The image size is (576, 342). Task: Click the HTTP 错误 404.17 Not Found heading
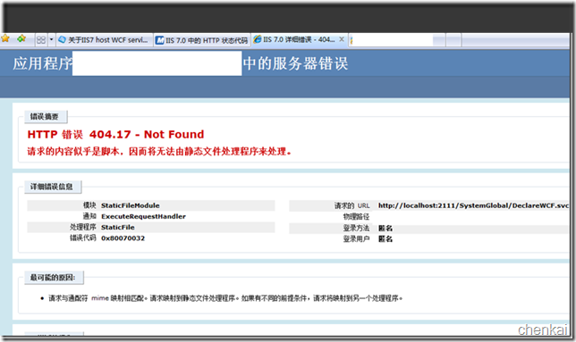115,135
